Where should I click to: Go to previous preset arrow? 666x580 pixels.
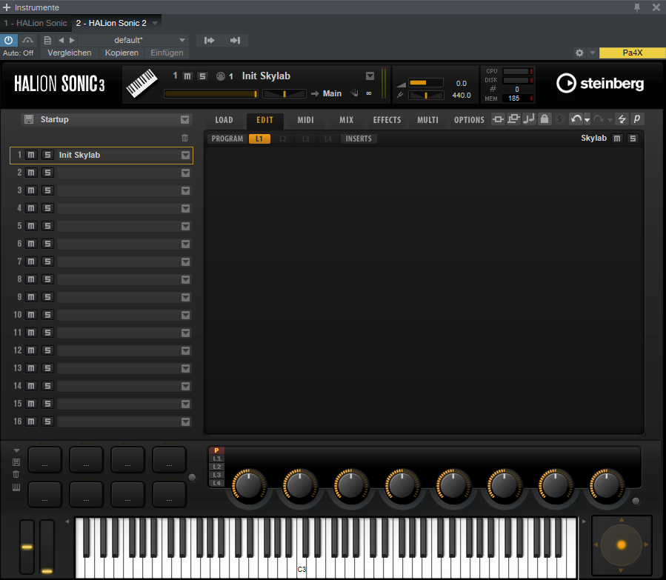click(61, 40)
